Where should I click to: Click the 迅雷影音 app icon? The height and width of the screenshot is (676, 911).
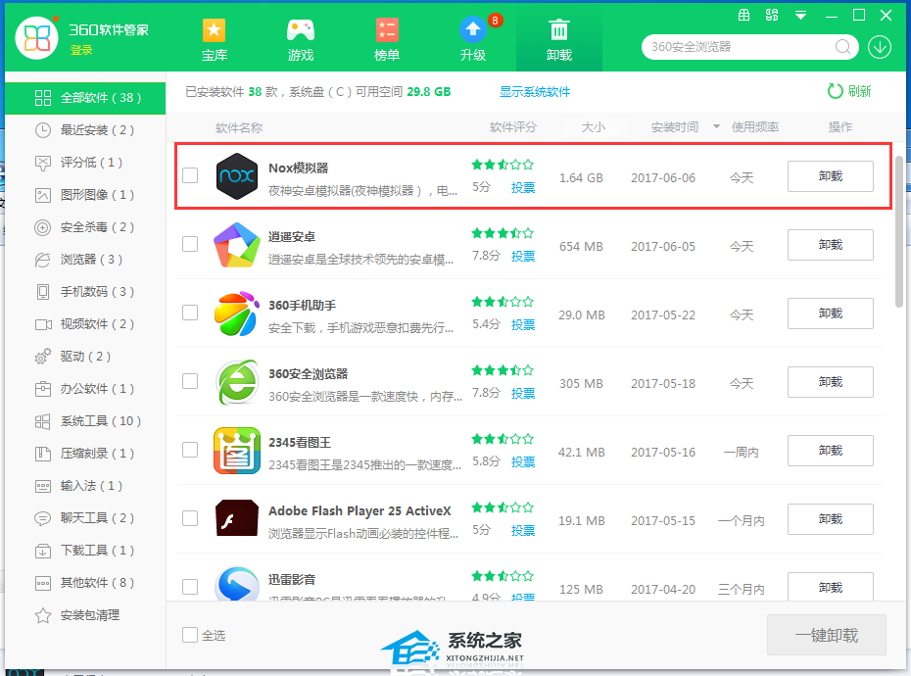point(236,584)
